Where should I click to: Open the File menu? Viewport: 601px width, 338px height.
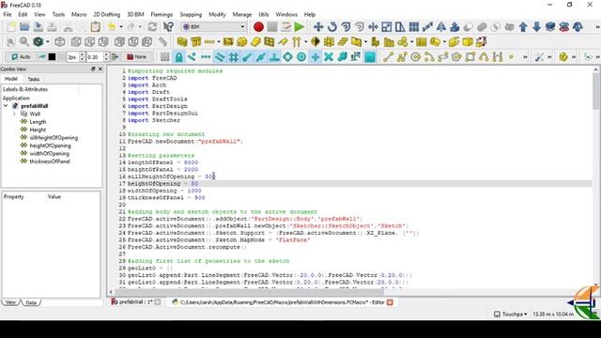[8, 14]
